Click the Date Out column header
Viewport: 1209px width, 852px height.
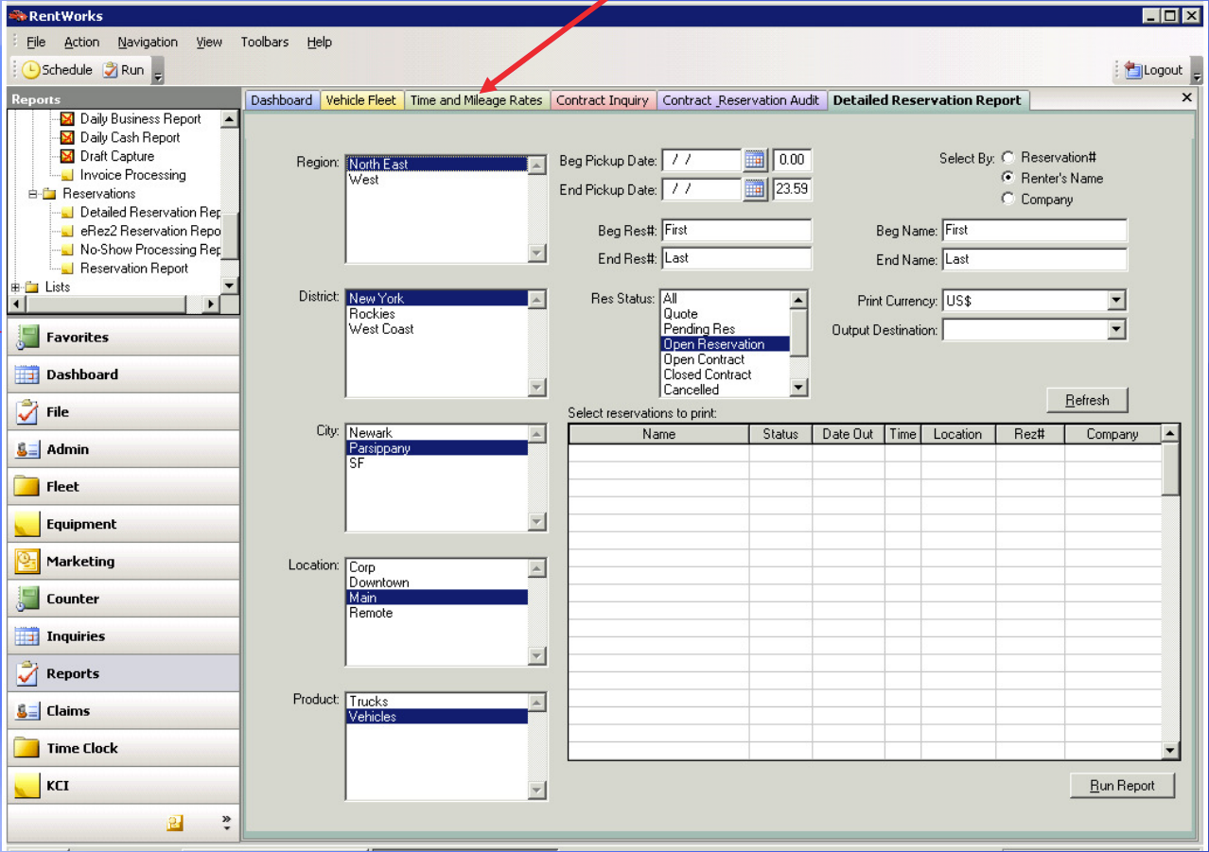click(x=849, y=434)
